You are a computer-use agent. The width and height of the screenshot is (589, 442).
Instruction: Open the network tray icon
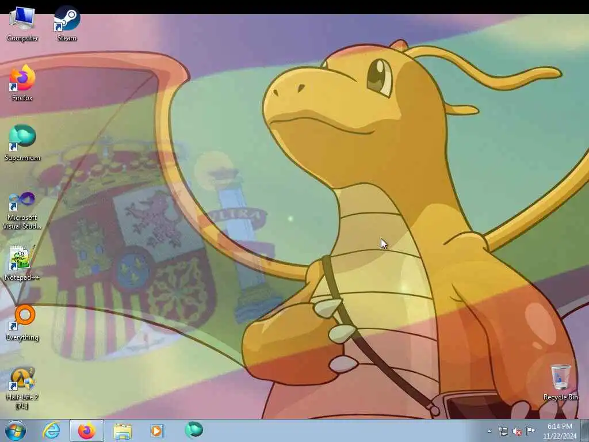point(503,432)
